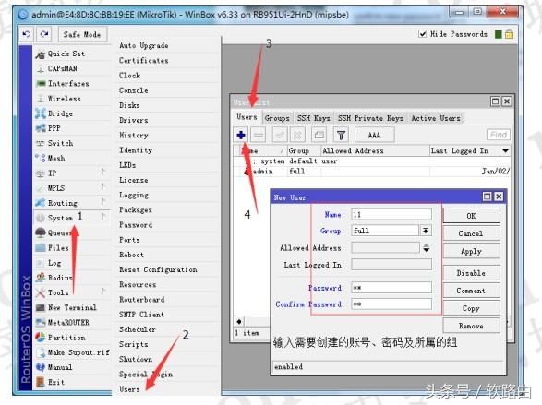Select Certificates from the System submenu
542x405 pixels.
pyautogui.click(x=143, y=60)
